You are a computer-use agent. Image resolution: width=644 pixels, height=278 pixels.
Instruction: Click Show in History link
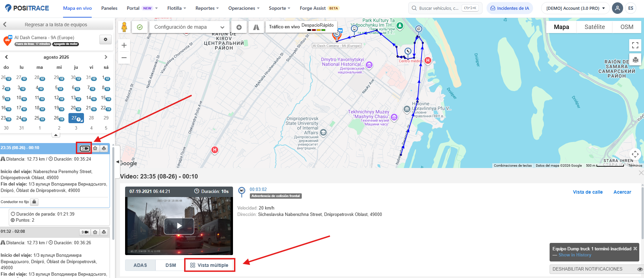click(575, 255)
